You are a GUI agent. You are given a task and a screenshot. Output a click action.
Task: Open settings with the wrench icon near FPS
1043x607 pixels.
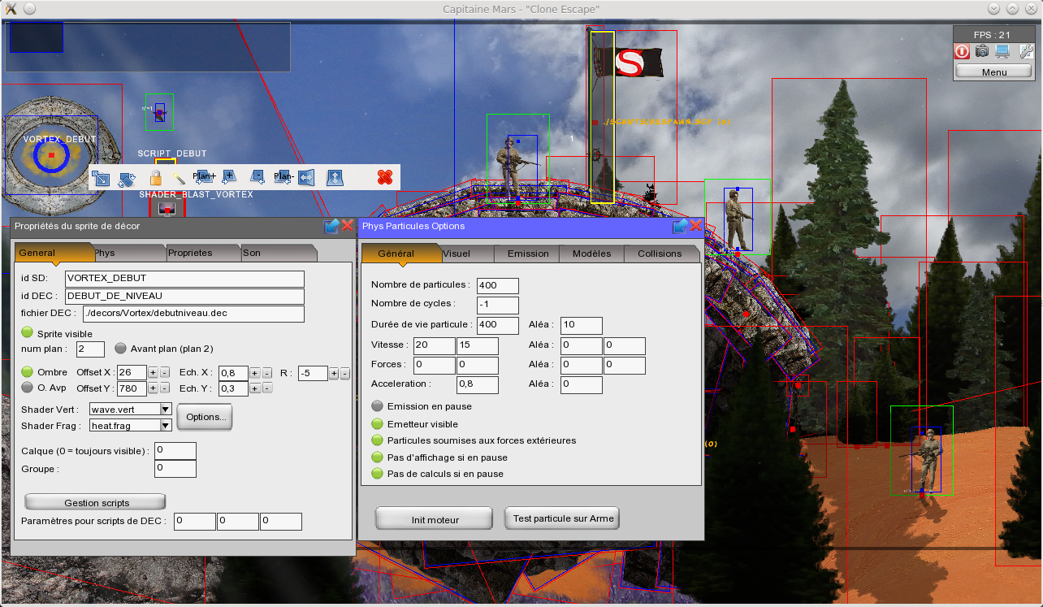click(1026, 51)
